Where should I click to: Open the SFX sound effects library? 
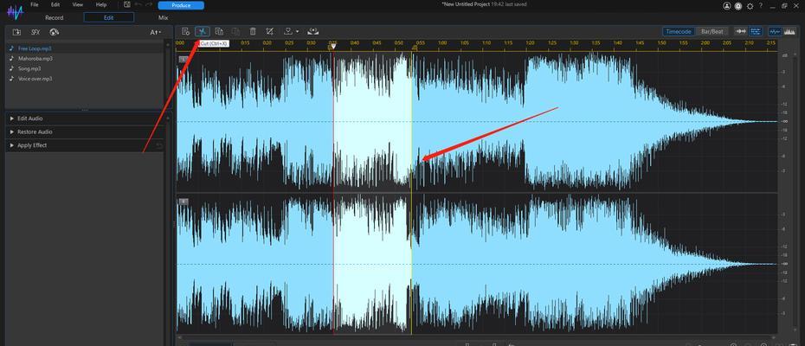click(35, 32)
